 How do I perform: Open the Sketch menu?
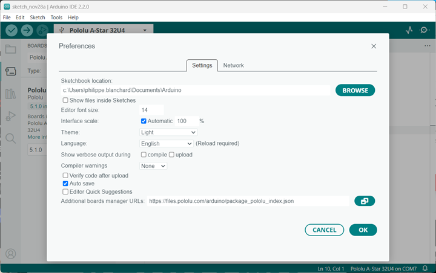point(38,18)
